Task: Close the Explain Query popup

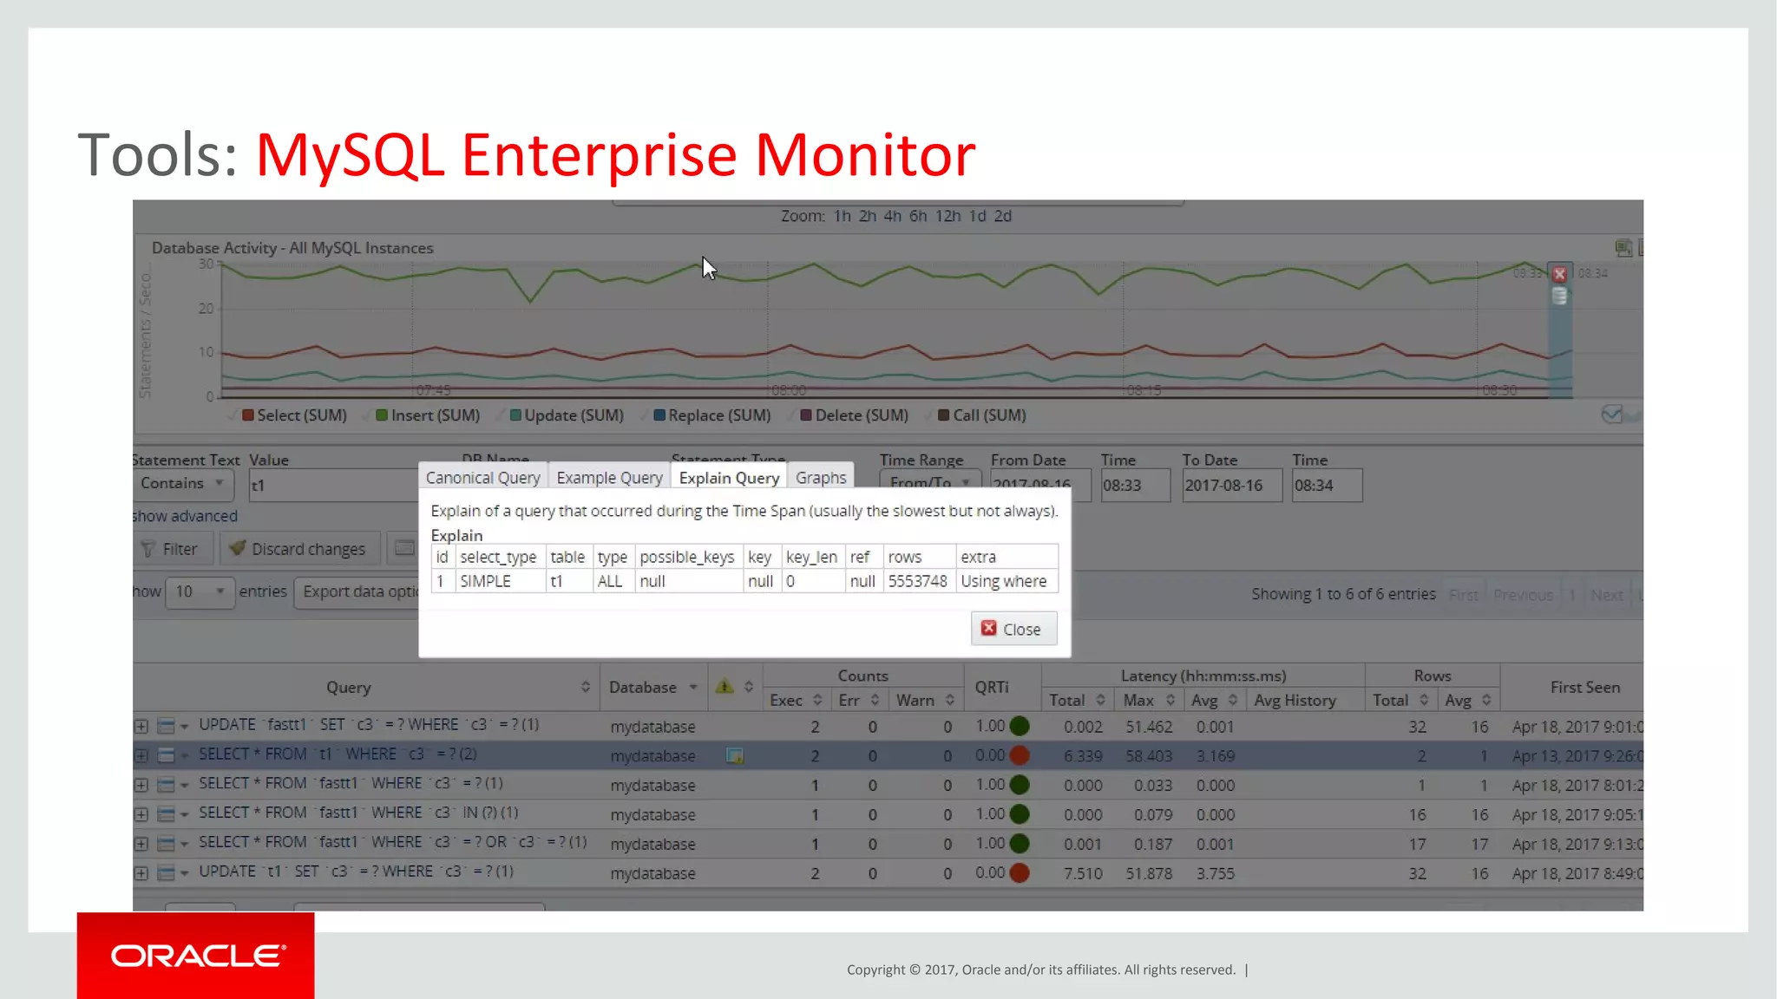Action: click(1013, 629)
